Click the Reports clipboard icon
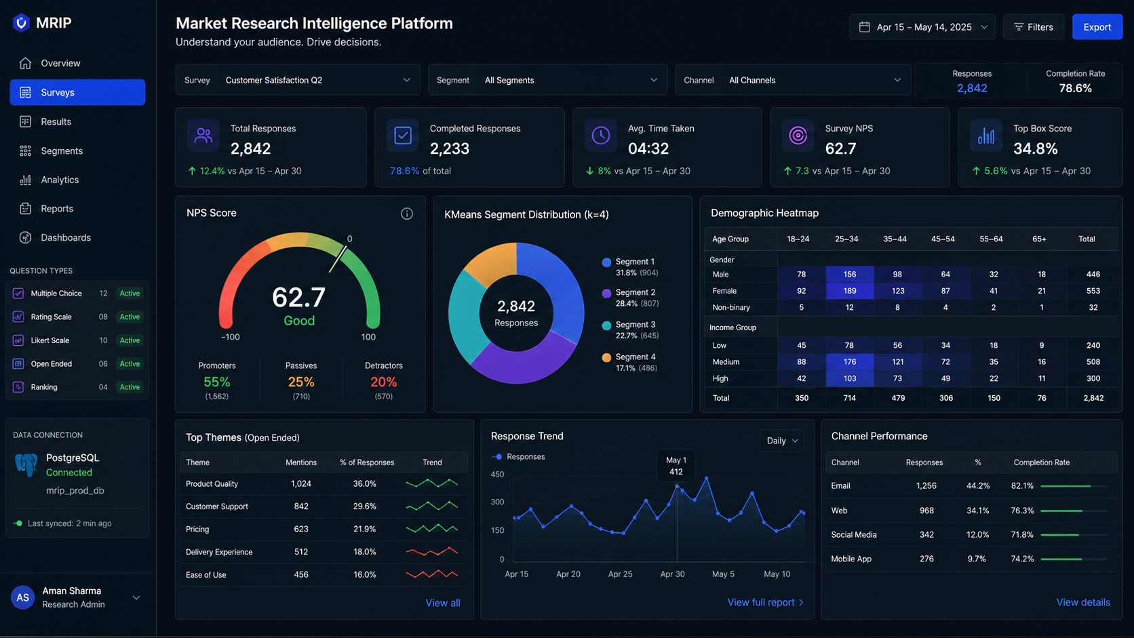This screenshot has height=638, width=1134. click(25, 209)
